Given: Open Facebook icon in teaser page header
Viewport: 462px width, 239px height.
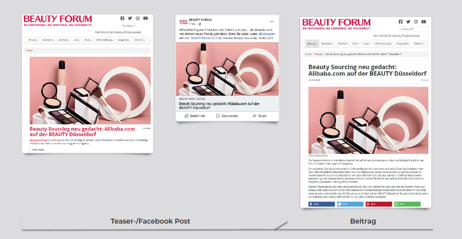Looking at the screenshot, I should tap(122, 18).
